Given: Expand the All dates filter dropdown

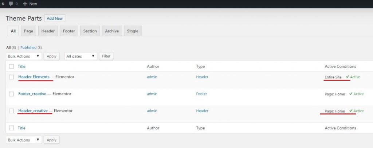Looking at the screenshot, I should tap(81, 56).
